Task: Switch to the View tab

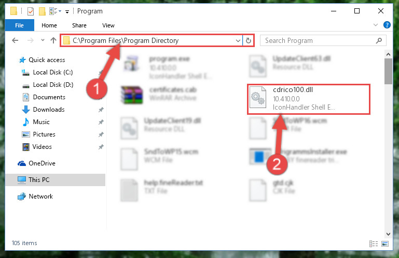Action: pyautogui.click(x=108, y=25)
